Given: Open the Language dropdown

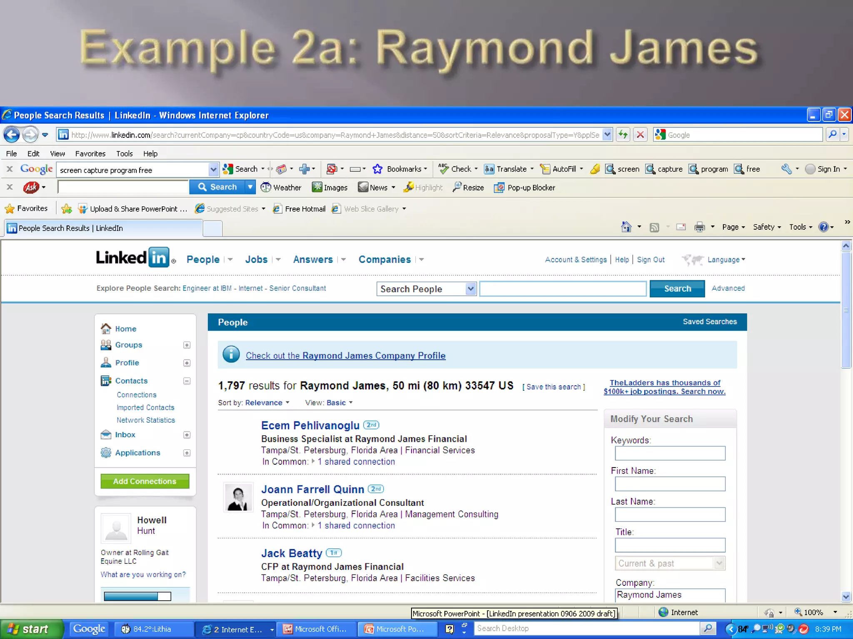Looking at the screenshot, I should pyautogui.click(x=726, y=259).
